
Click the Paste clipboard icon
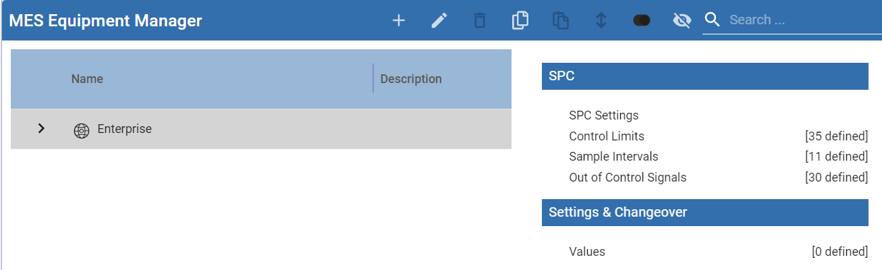(x=560, y=21)
